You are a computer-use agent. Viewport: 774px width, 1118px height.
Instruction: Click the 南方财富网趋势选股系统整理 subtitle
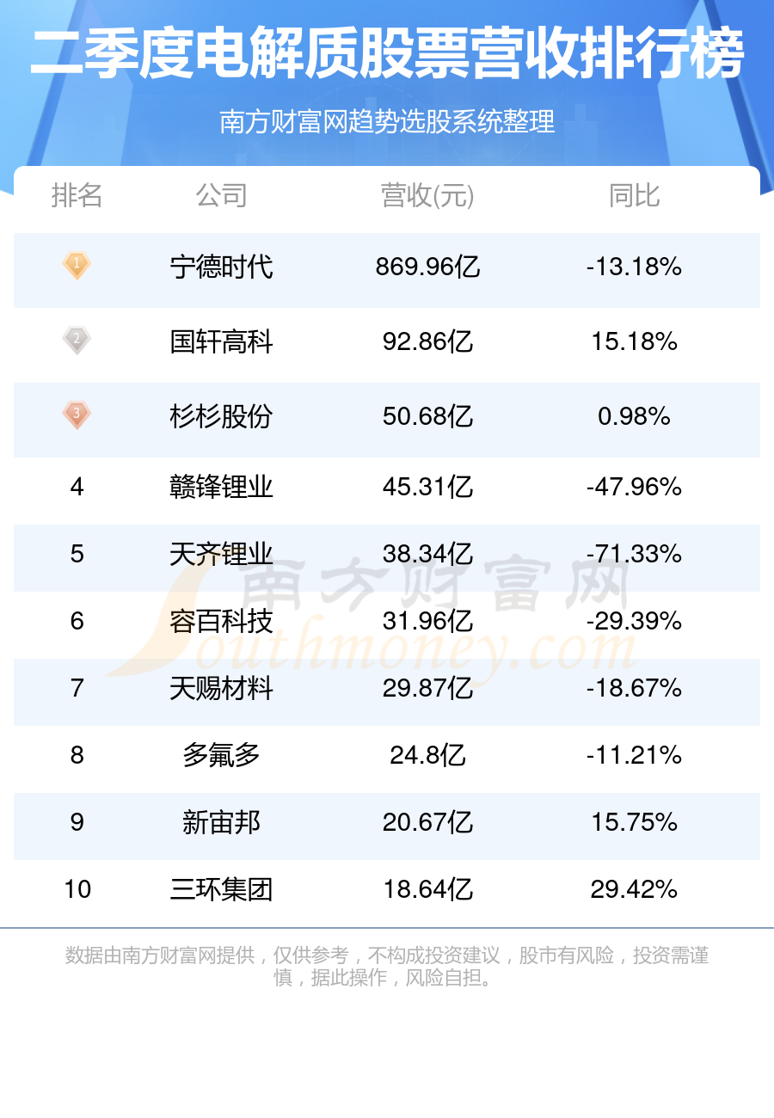387,122
